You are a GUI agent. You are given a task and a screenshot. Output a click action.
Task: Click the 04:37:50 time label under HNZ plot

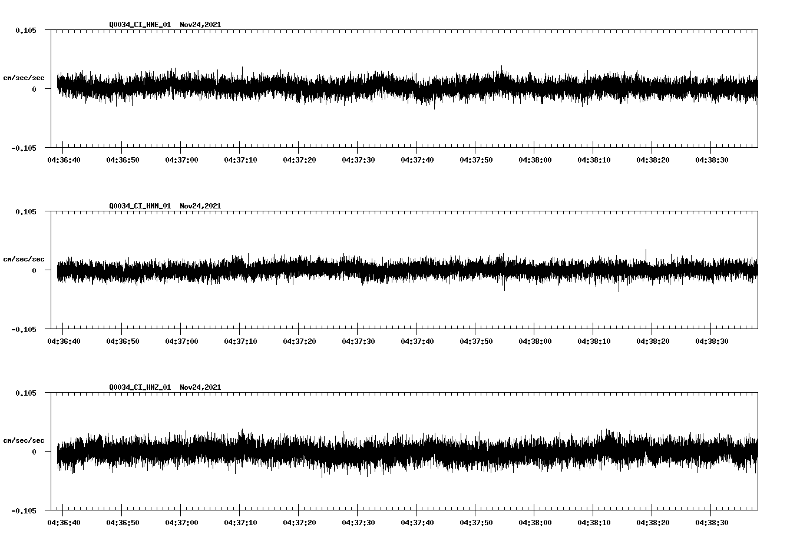(476, 523)
